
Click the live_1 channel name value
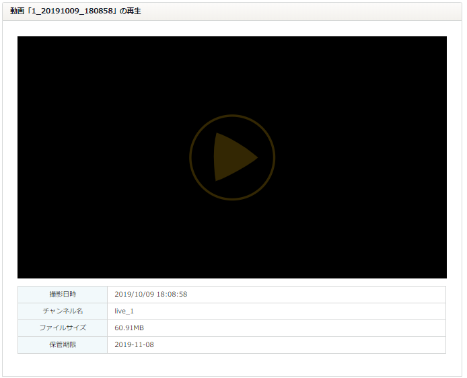(124, 311)
